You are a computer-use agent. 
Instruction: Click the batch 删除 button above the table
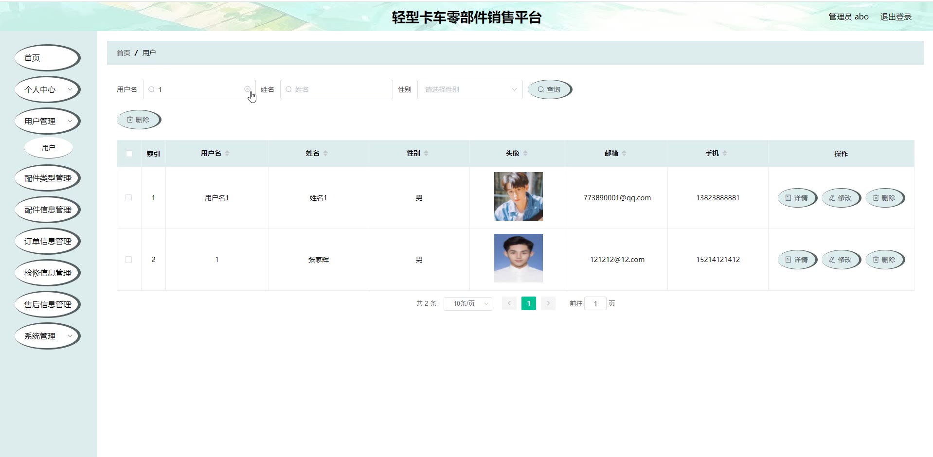(139, 120)
